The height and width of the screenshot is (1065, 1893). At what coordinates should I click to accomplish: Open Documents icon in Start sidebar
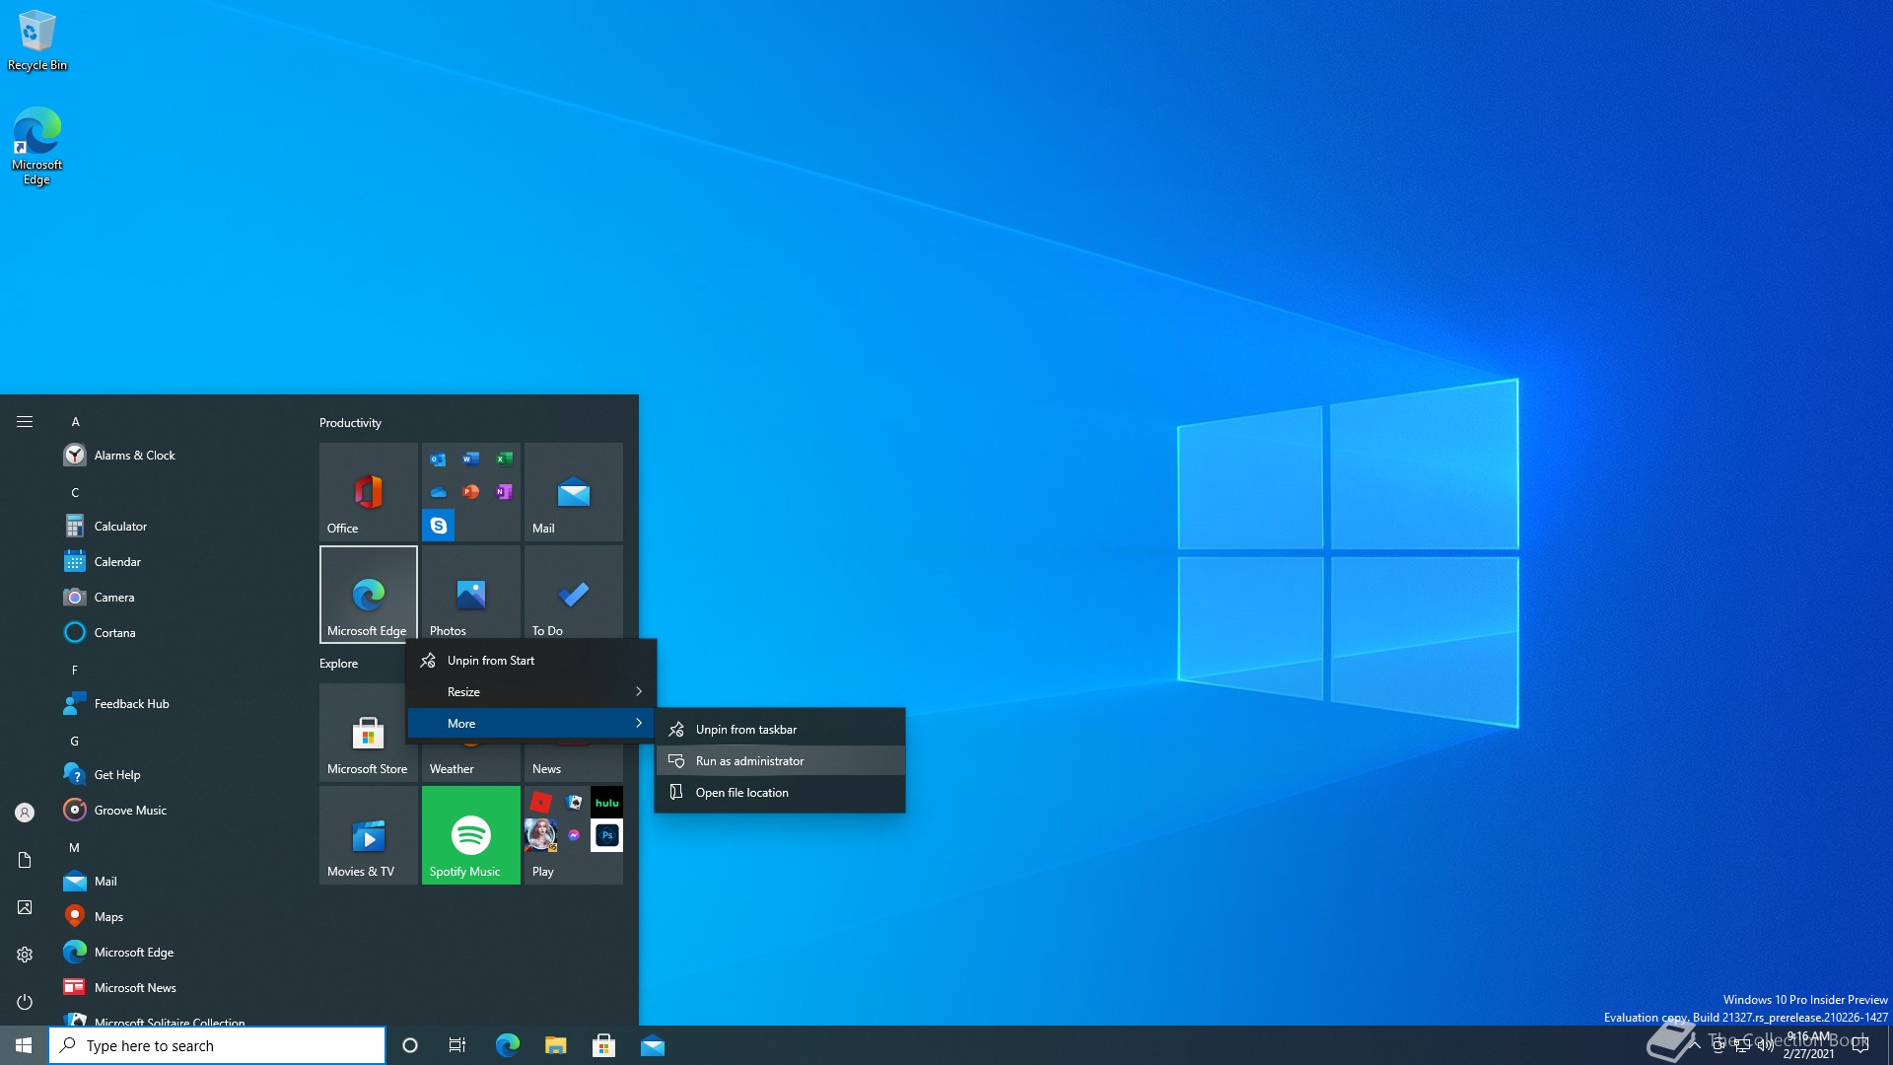click(25, 859)
